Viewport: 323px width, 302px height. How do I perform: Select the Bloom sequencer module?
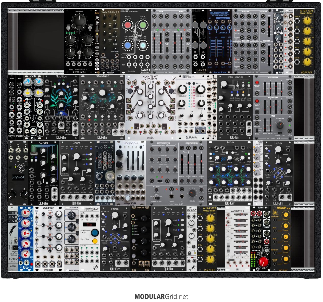click(x=230, y=173)
